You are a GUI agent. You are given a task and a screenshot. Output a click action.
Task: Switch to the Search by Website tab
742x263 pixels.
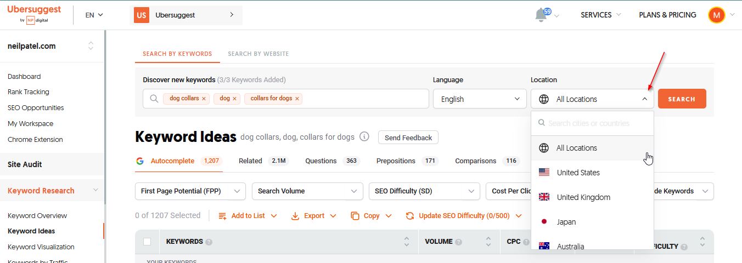[258, 54]
